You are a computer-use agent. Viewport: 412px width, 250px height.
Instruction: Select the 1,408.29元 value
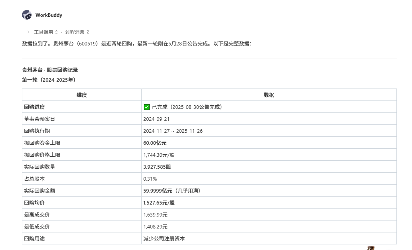coord(155,226)
